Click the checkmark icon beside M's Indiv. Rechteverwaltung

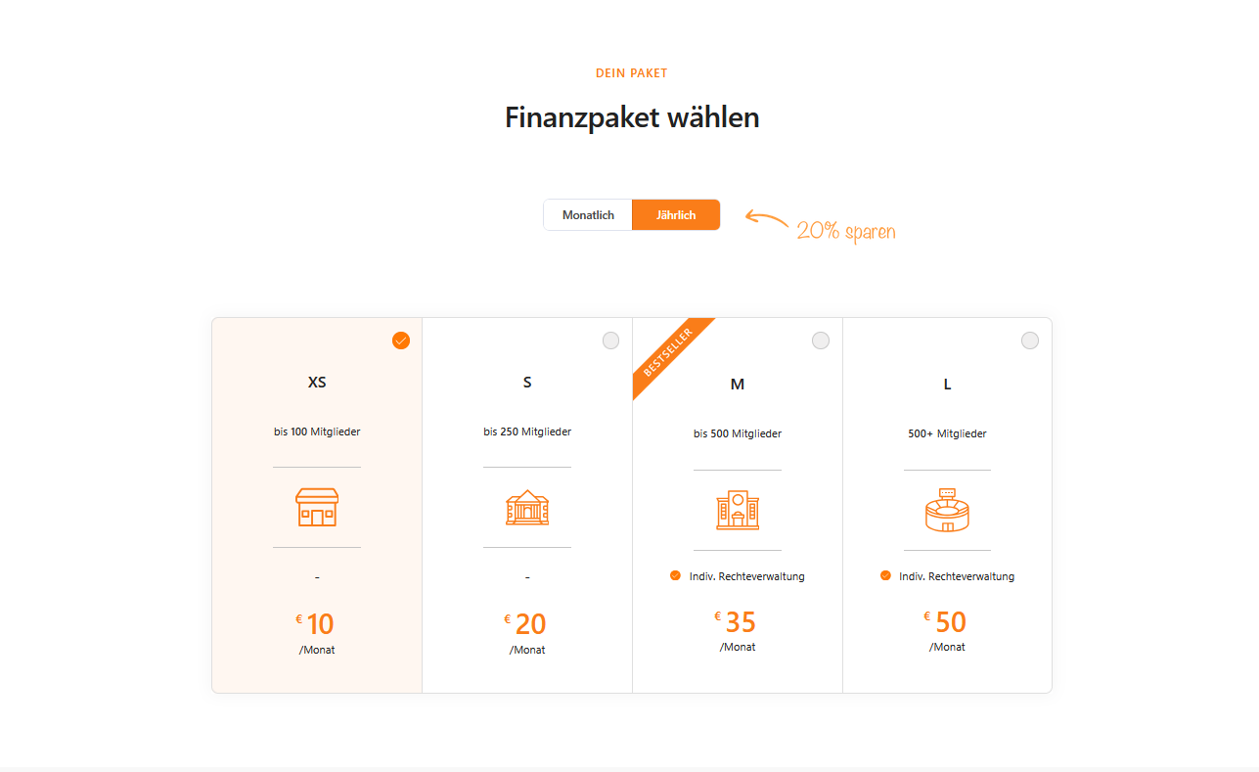(675, 575)
